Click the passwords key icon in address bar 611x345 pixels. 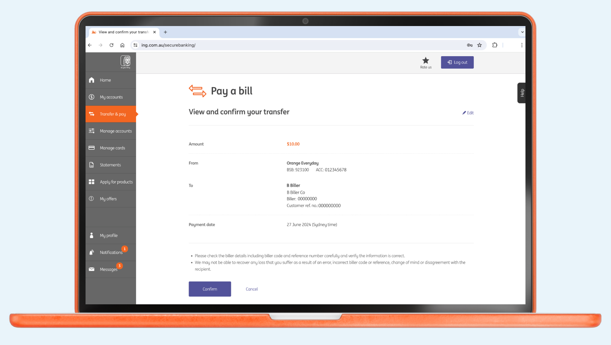[x=470, y=45]
